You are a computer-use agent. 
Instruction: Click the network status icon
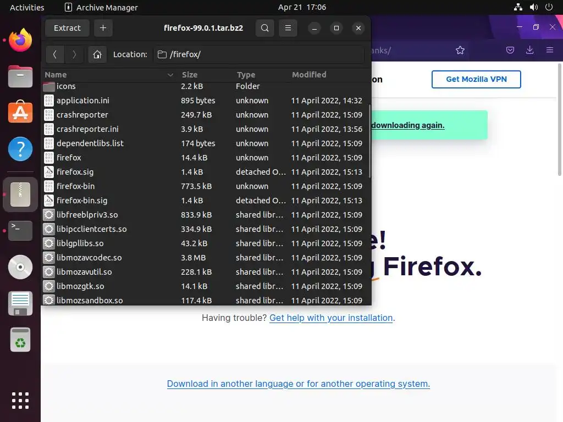pyautogui.click(x=518, y=7)
